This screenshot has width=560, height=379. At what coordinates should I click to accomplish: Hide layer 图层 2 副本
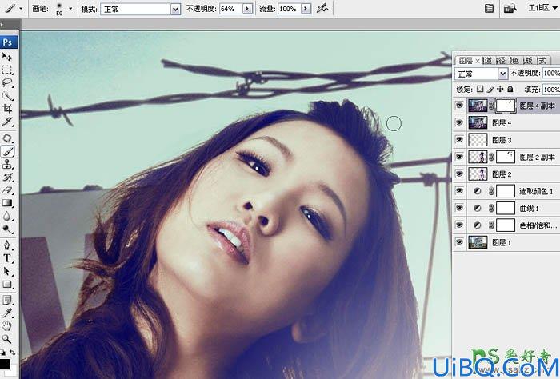pos(459,157)
